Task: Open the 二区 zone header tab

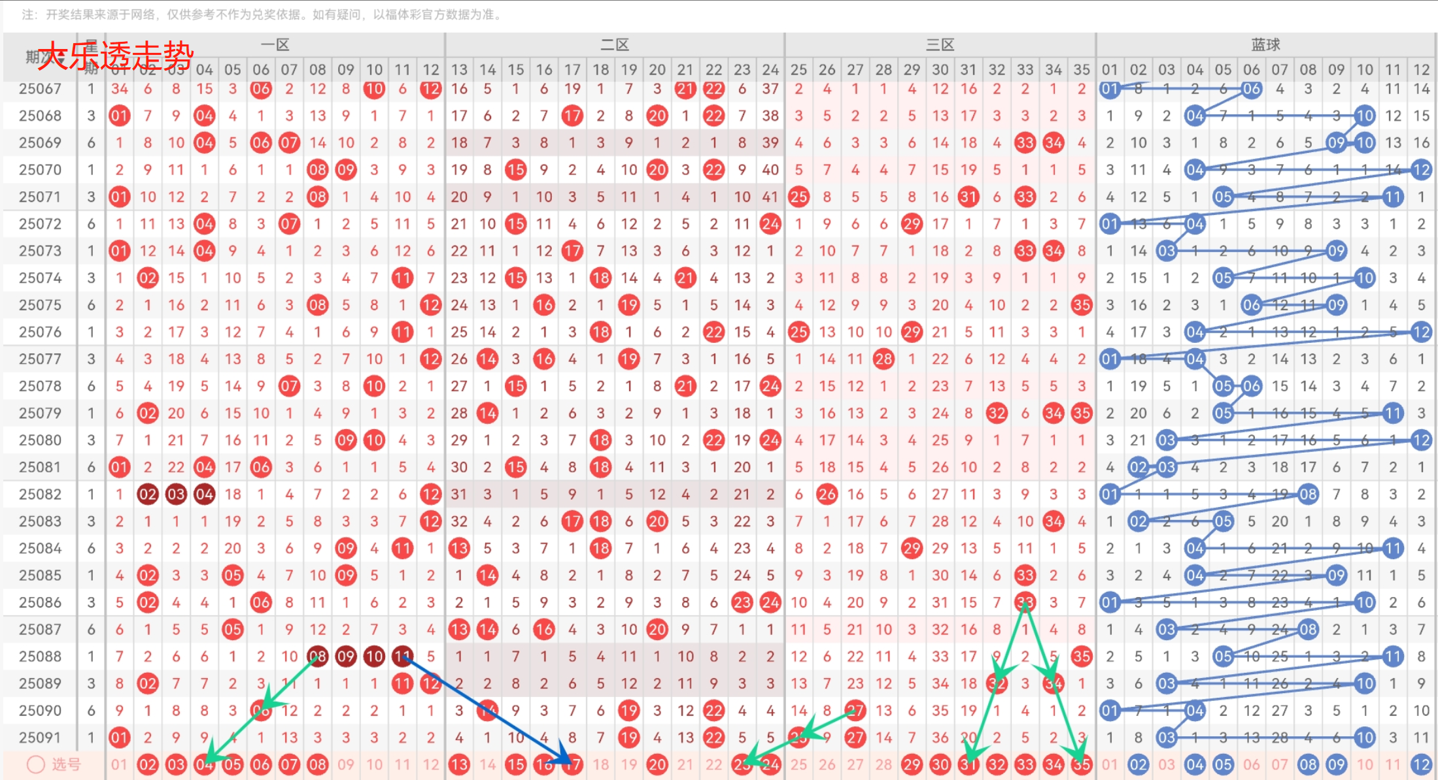Action: (615, 44)
